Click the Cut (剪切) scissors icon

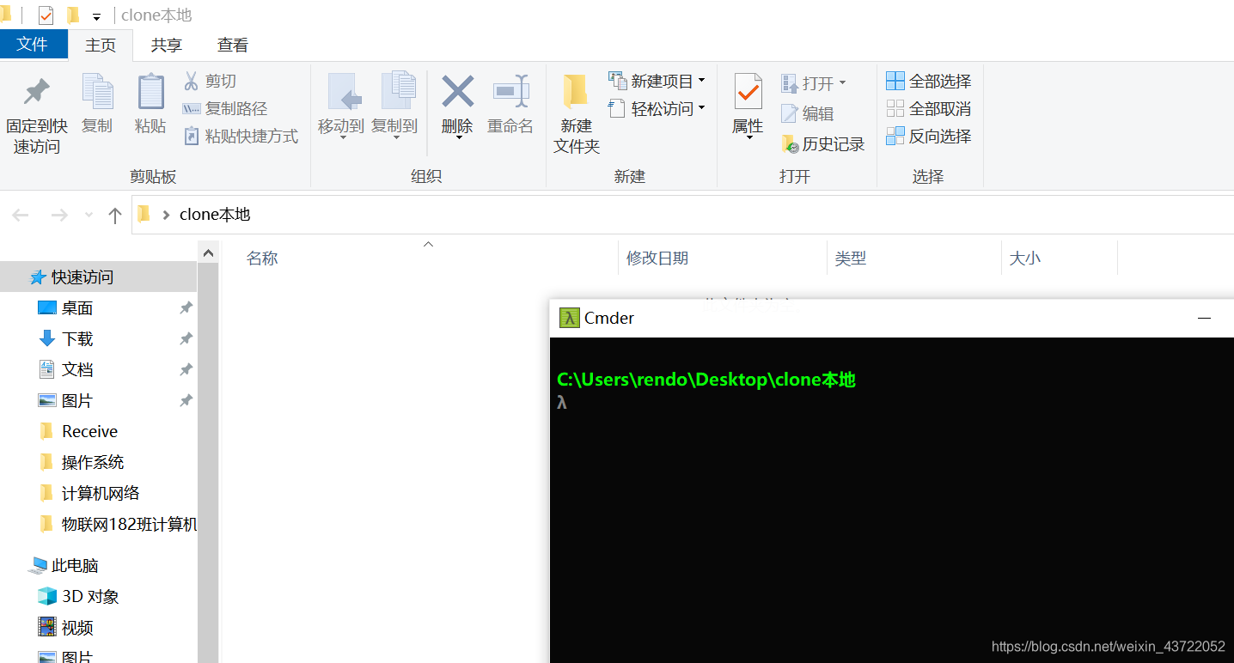[x=191, y=81]
